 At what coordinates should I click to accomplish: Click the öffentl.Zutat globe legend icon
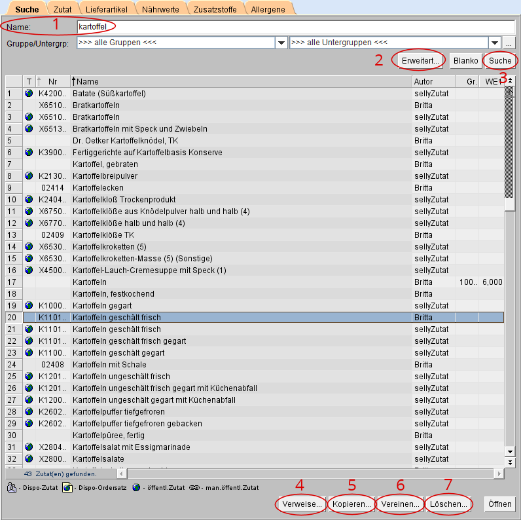136,488
